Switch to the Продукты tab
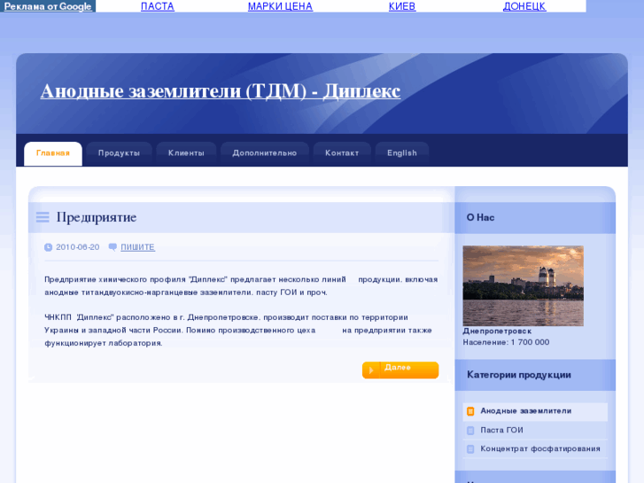Image resolution: width=644 pixels, height=483 pixels. 119,153
